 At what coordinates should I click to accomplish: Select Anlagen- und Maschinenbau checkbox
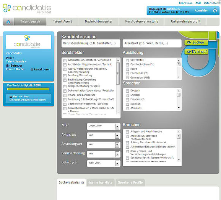tap(127, 132)
